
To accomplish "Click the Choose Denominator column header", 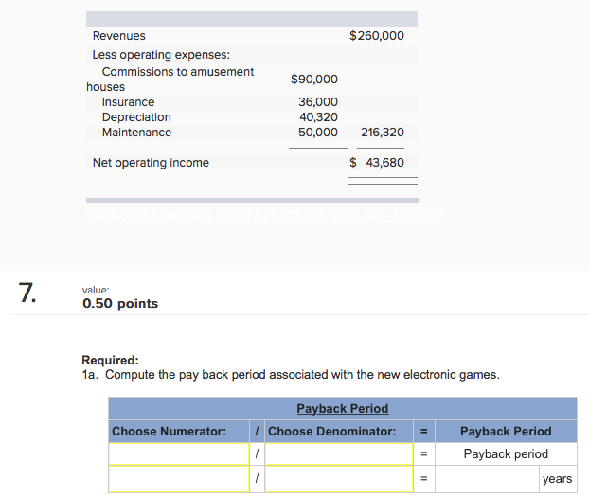I will (x=332, y=432).
